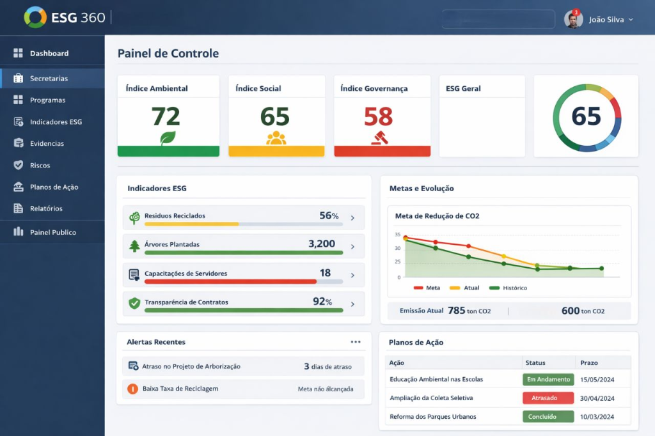
Task: Click the Painel Publico bar chart icon
Action: tap(19, 231)
